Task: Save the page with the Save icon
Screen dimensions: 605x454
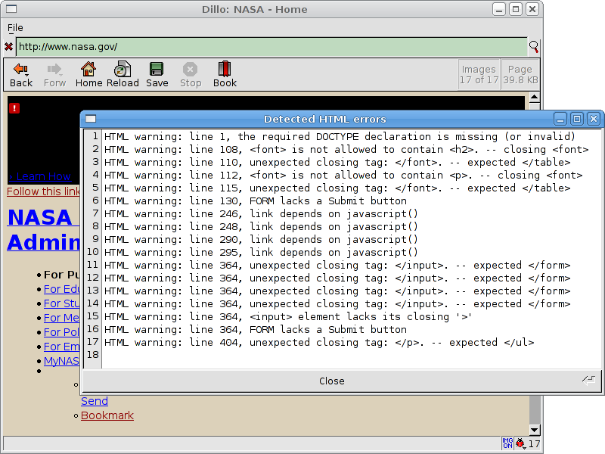Action: coord(157,75)
